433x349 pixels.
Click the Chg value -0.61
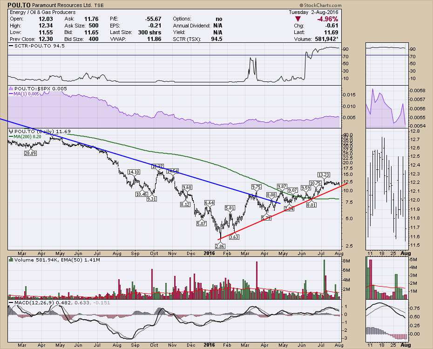coord(332,26)
